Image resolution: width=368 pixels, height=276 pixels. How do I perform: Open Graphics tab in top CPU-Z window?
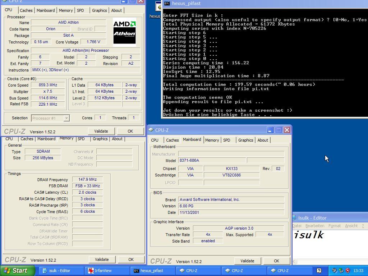coord(99,10)
